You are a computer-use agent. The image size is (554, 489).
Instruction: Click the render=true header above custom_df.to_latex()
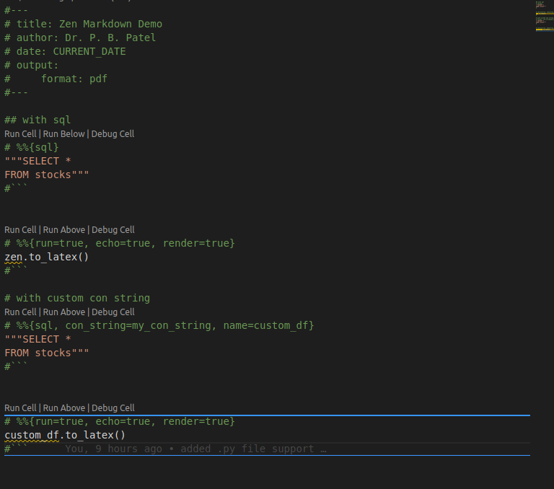[120, 421]
